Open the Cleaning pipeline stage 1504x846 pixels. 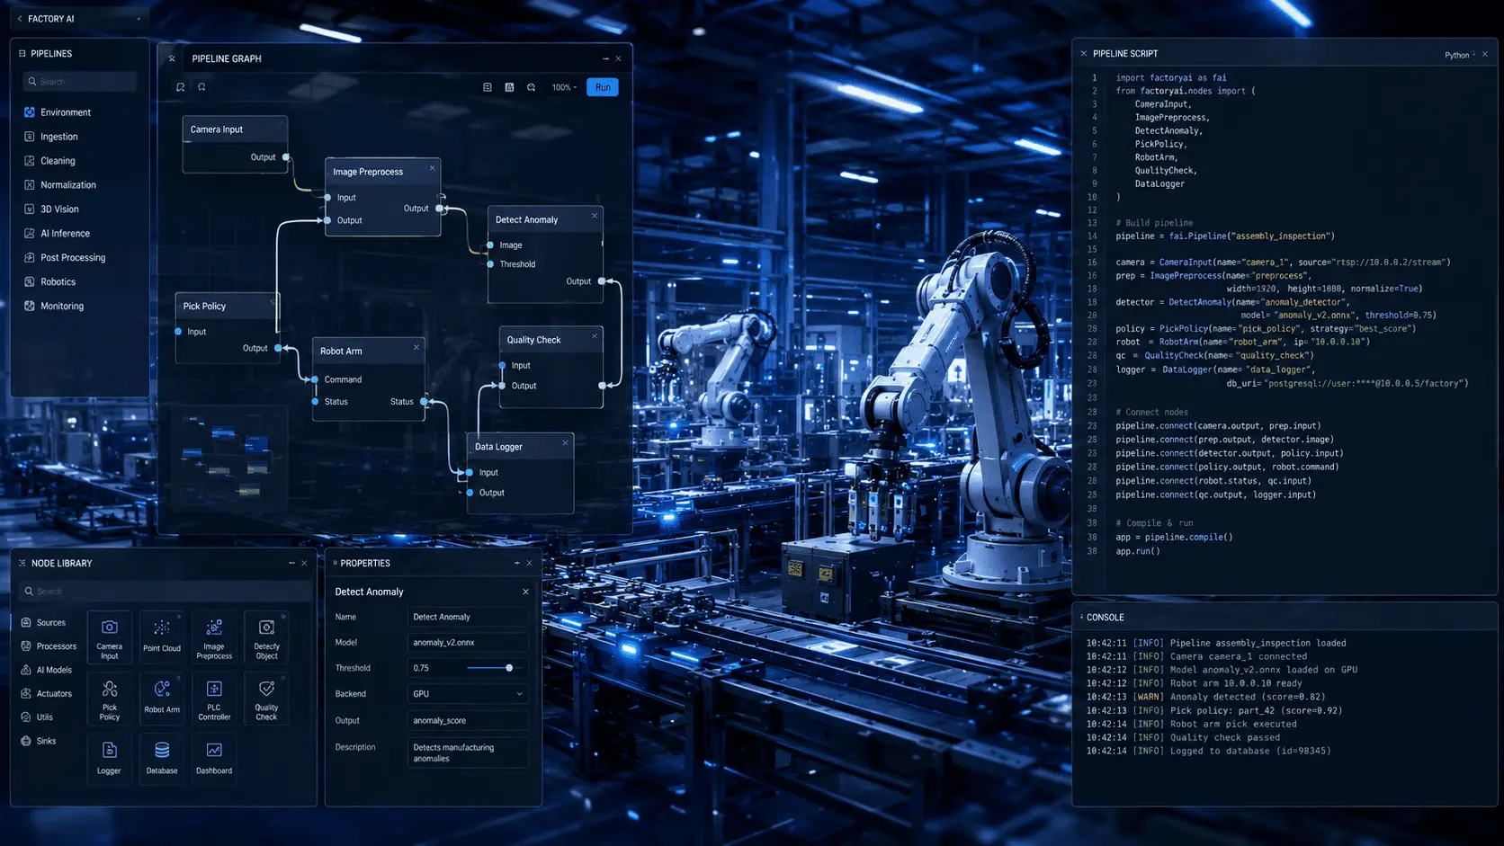coord(49,161)
